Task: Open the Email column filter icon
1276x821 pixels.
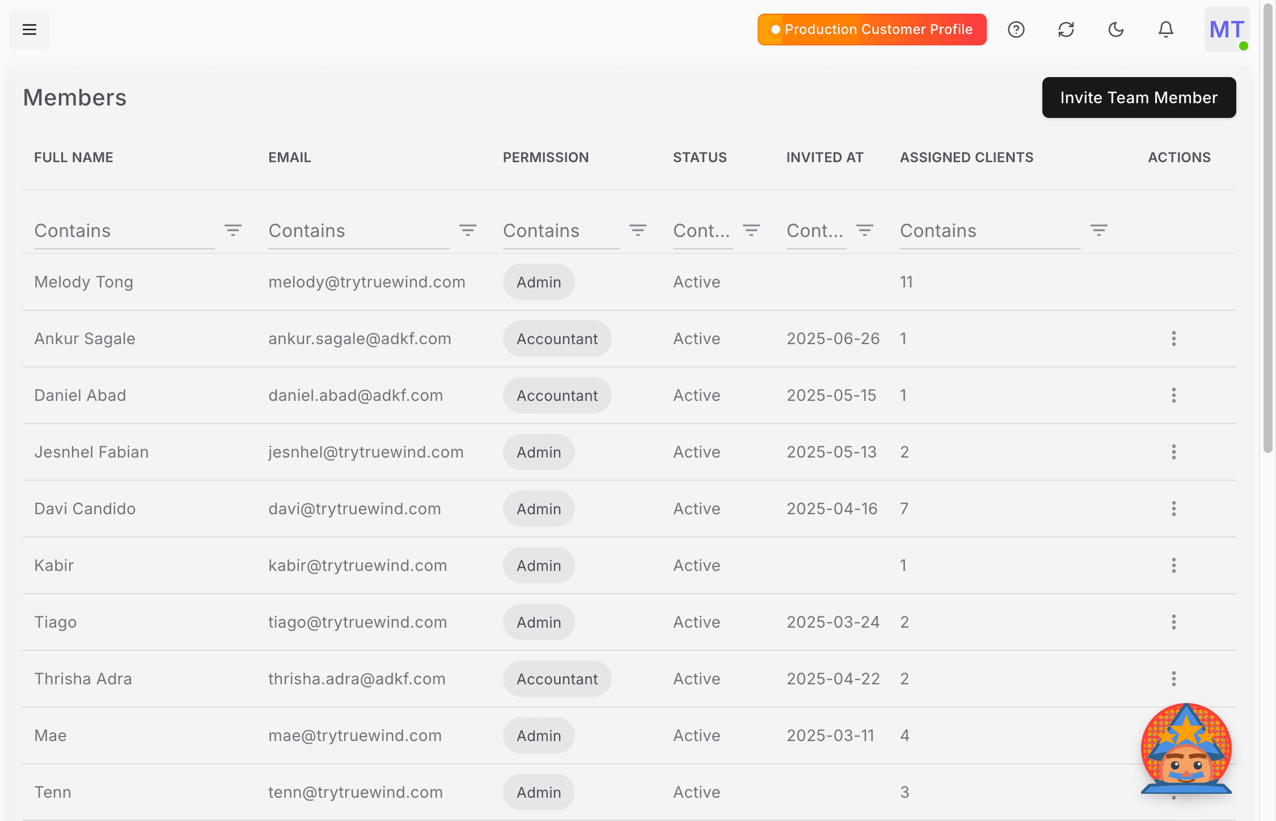Action: 468,230
